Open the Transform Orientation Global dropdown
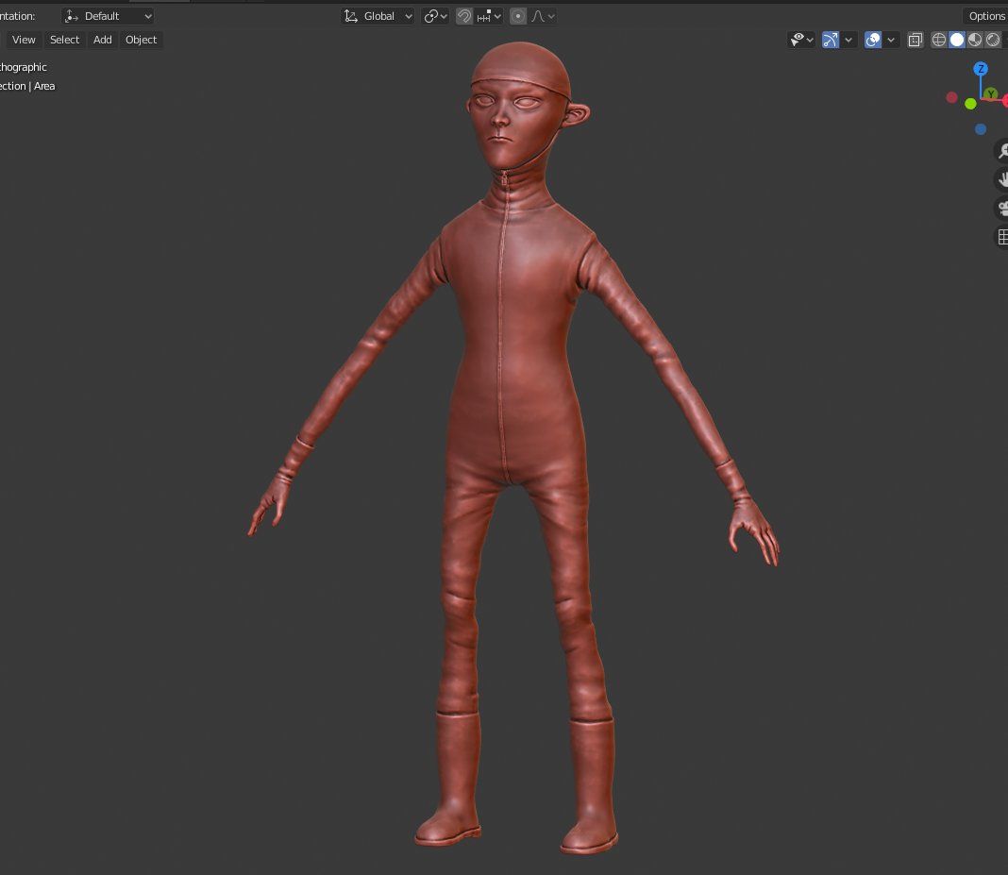This screenshot has width=1008, height=875. click(x=378, y=16)
